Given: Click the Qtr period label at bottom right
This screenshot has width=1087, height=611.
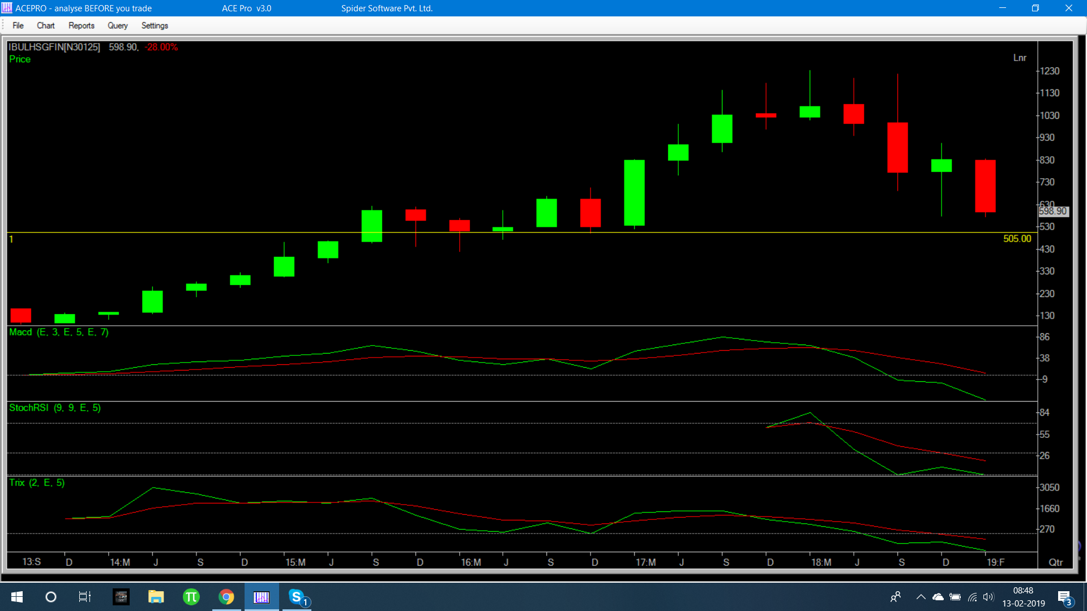Looking at the screenshot, I should 1055,562.
